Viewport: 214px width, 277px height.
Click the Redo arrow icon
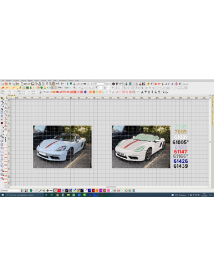pos(62,84)
